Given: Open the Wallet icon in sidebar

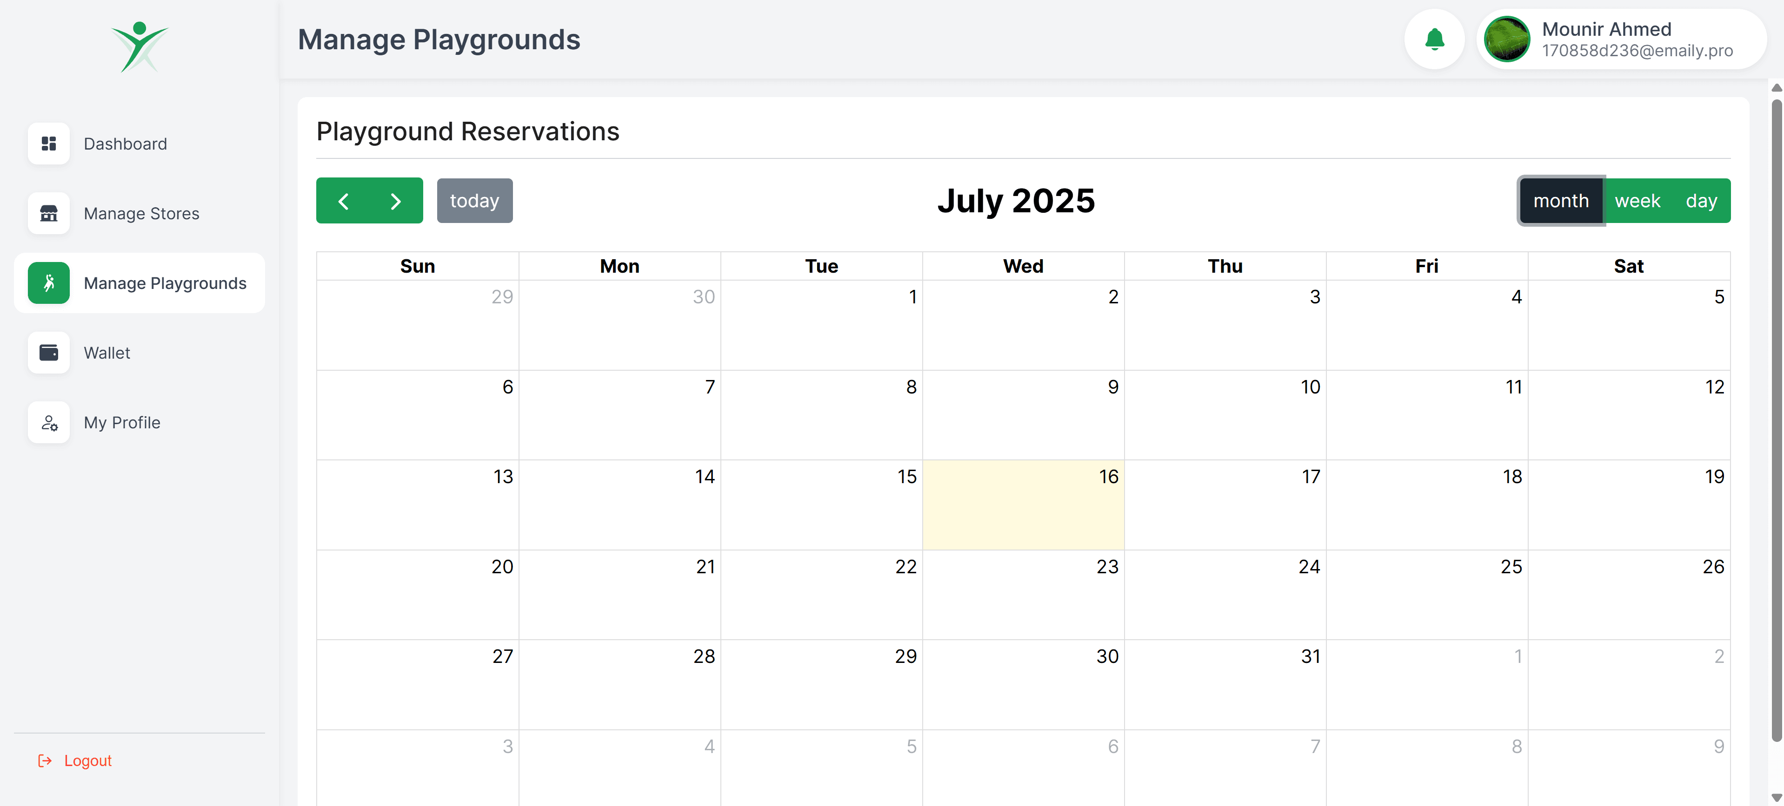Looking at the screenshot, I should click(48, 353).
